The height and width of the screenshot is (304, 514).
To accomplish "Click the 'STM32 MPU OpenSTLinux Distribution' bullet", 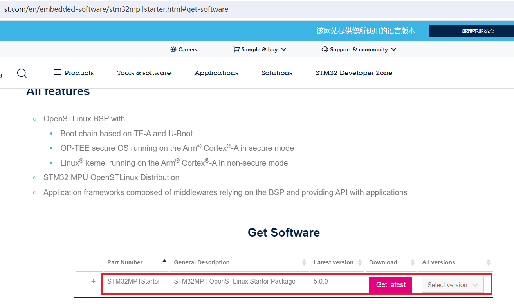I will tap(111, 177).
